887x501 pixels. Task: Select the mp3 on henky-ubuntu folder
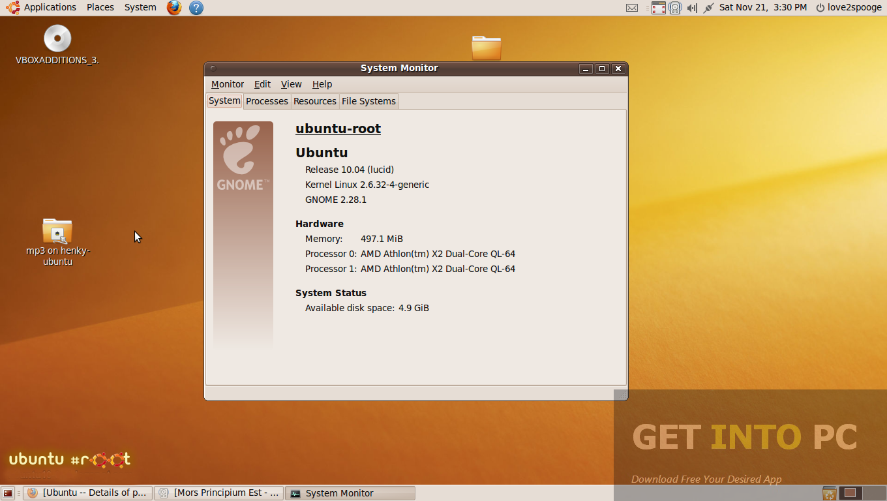(57, 242)
